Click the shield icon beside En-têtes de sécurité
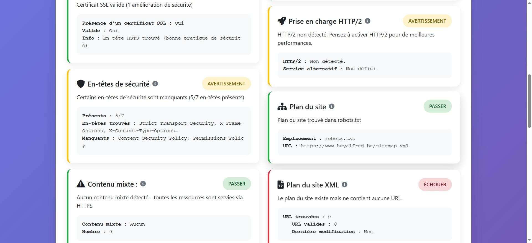 tap(80, 84)
